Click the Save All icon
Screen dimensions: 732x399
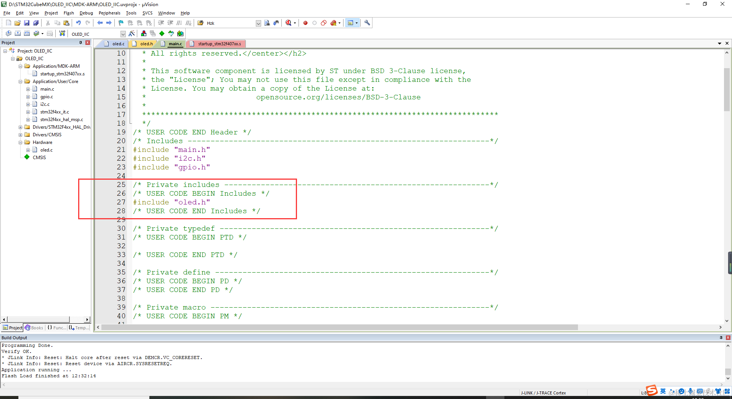pyautogui.click(x=36, y=23)
